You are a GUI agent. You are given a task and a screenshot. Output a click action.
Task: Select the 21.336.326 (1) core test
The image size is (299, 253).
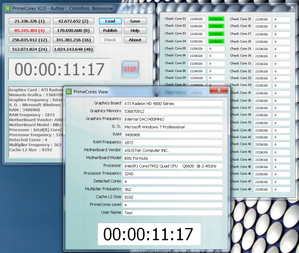click(x=29, y=21)
